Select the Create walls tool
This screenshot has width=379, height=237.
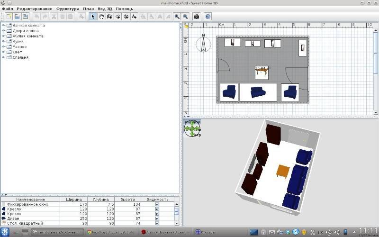point(109,17)
